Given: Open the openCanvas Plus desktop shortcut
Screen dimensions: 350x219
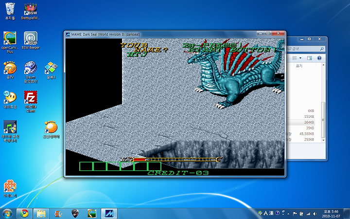Looking at the screenshot, I should point(10,42).
